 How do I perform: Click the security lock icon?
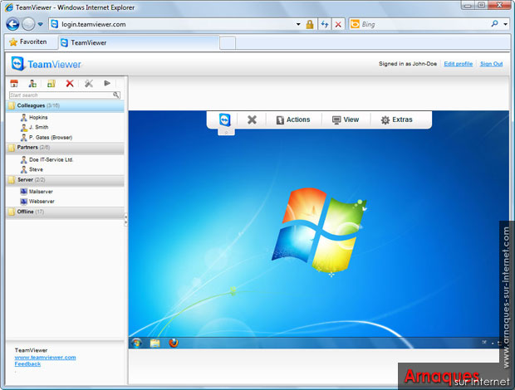[310, 24]
